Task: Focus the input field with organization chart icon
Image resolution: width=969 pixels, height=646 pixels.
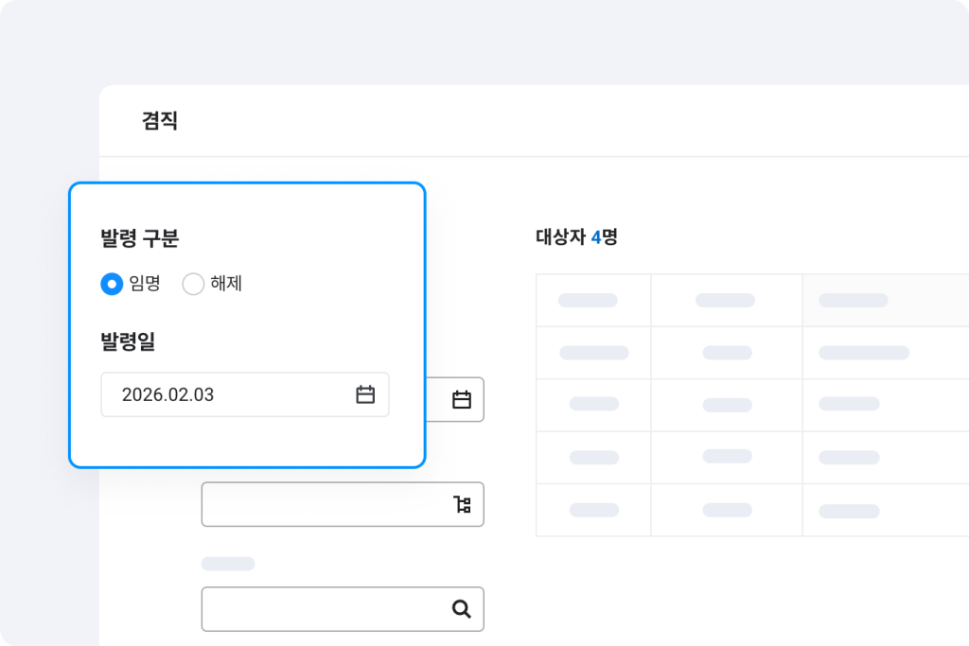Action: pos(322,504)
